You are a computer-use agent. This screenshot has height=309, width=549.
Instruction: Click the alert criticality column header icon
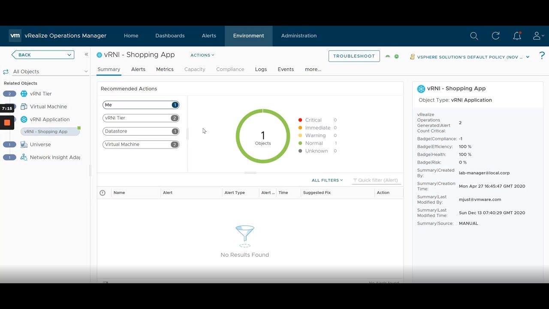click(103, 193)
